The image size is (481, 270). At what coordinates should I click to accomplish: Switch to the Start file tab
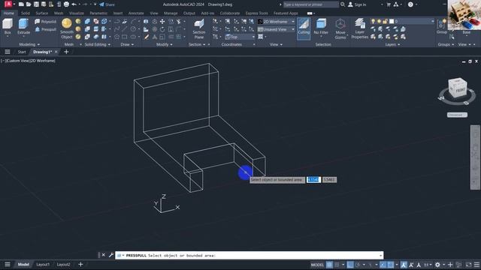[22, 52]
